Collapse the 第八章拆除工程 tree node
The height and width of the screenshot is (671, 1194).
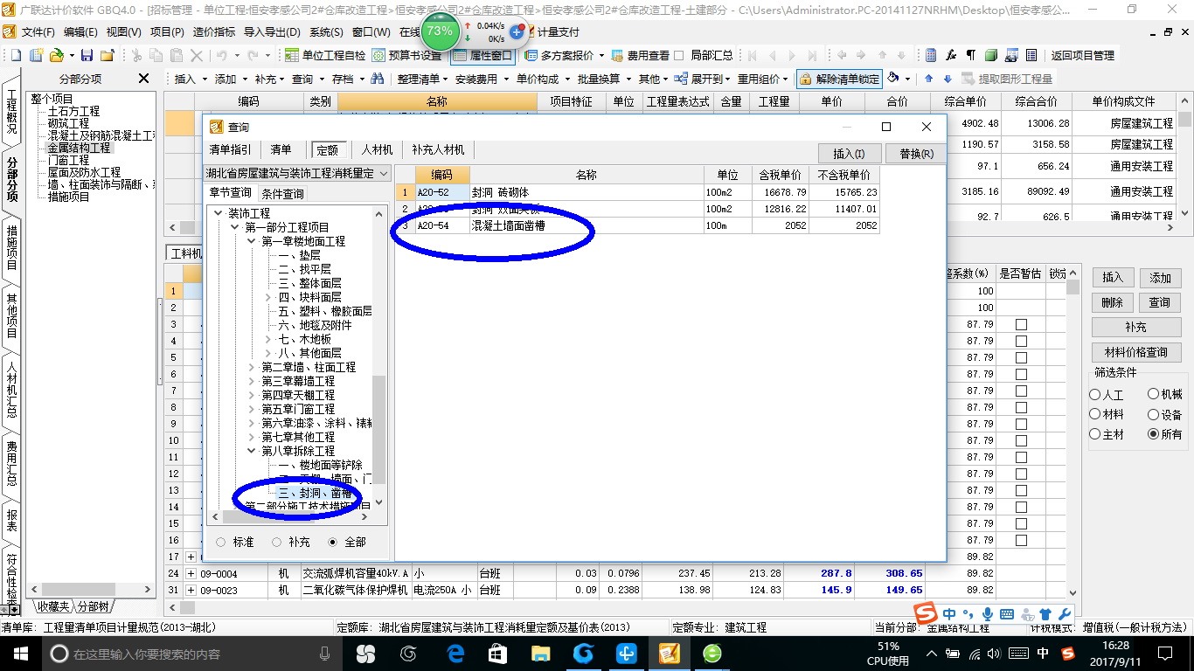coord(252,451)
